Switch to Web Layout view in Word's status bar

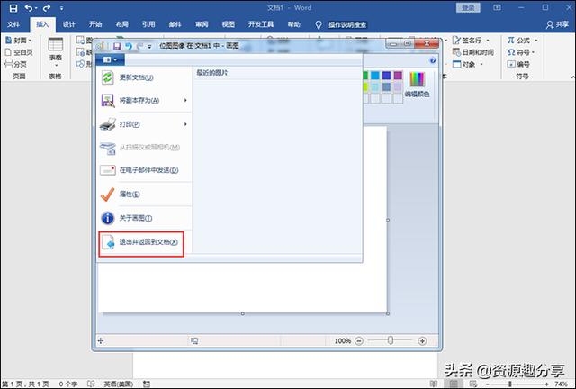click(473, 384)
